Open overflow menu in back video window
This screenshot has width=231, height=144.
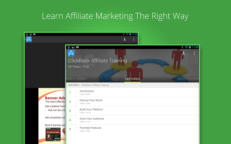134,39
